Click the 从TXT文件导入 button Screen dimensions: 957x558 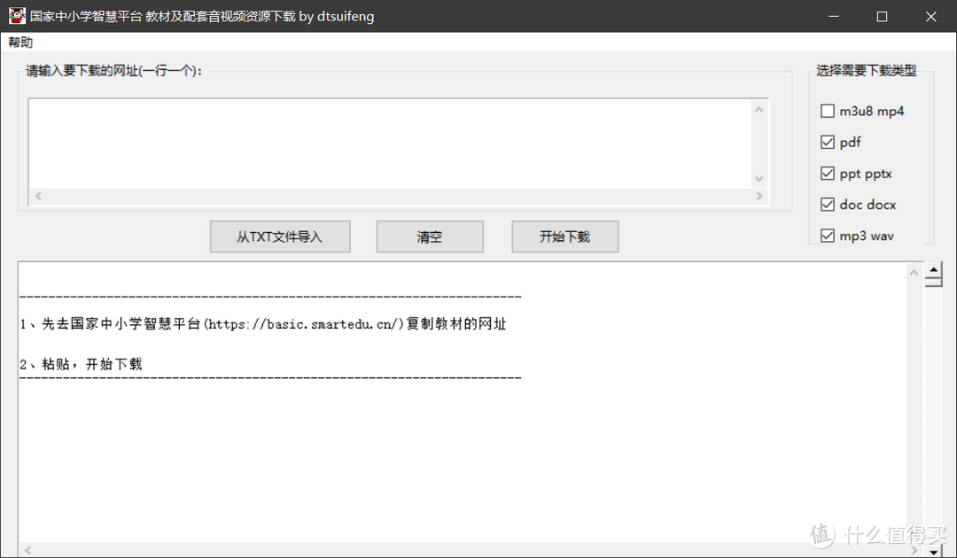(x=279, y=236)
